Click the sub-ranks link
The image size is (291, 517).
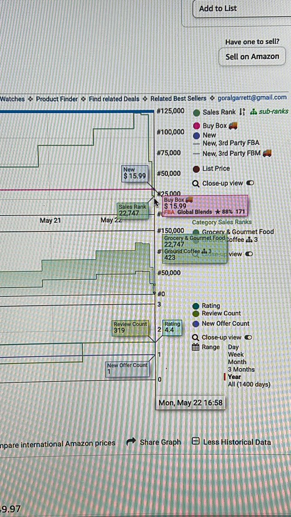point(273,112)
